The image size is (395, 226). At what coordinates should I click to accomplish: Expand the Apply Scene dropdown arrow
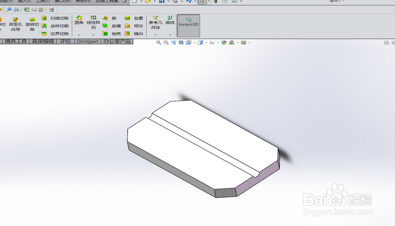[x=238, y=43]
